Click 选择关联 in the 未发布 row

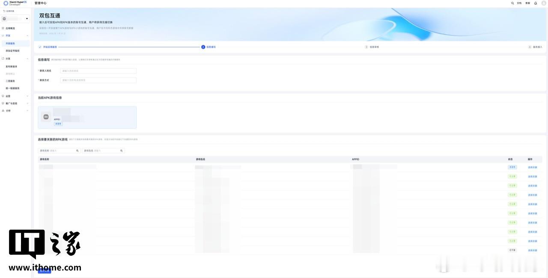[533, 167]
